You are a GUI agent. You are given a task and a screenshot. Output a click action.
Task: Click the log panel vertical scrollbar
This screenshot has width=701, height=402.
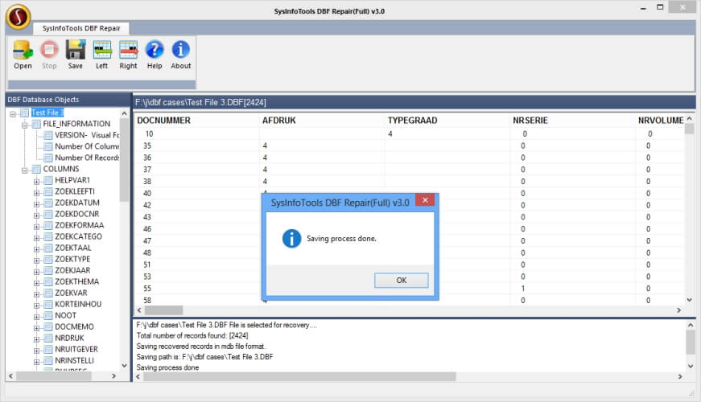click(x=690, y=346)
